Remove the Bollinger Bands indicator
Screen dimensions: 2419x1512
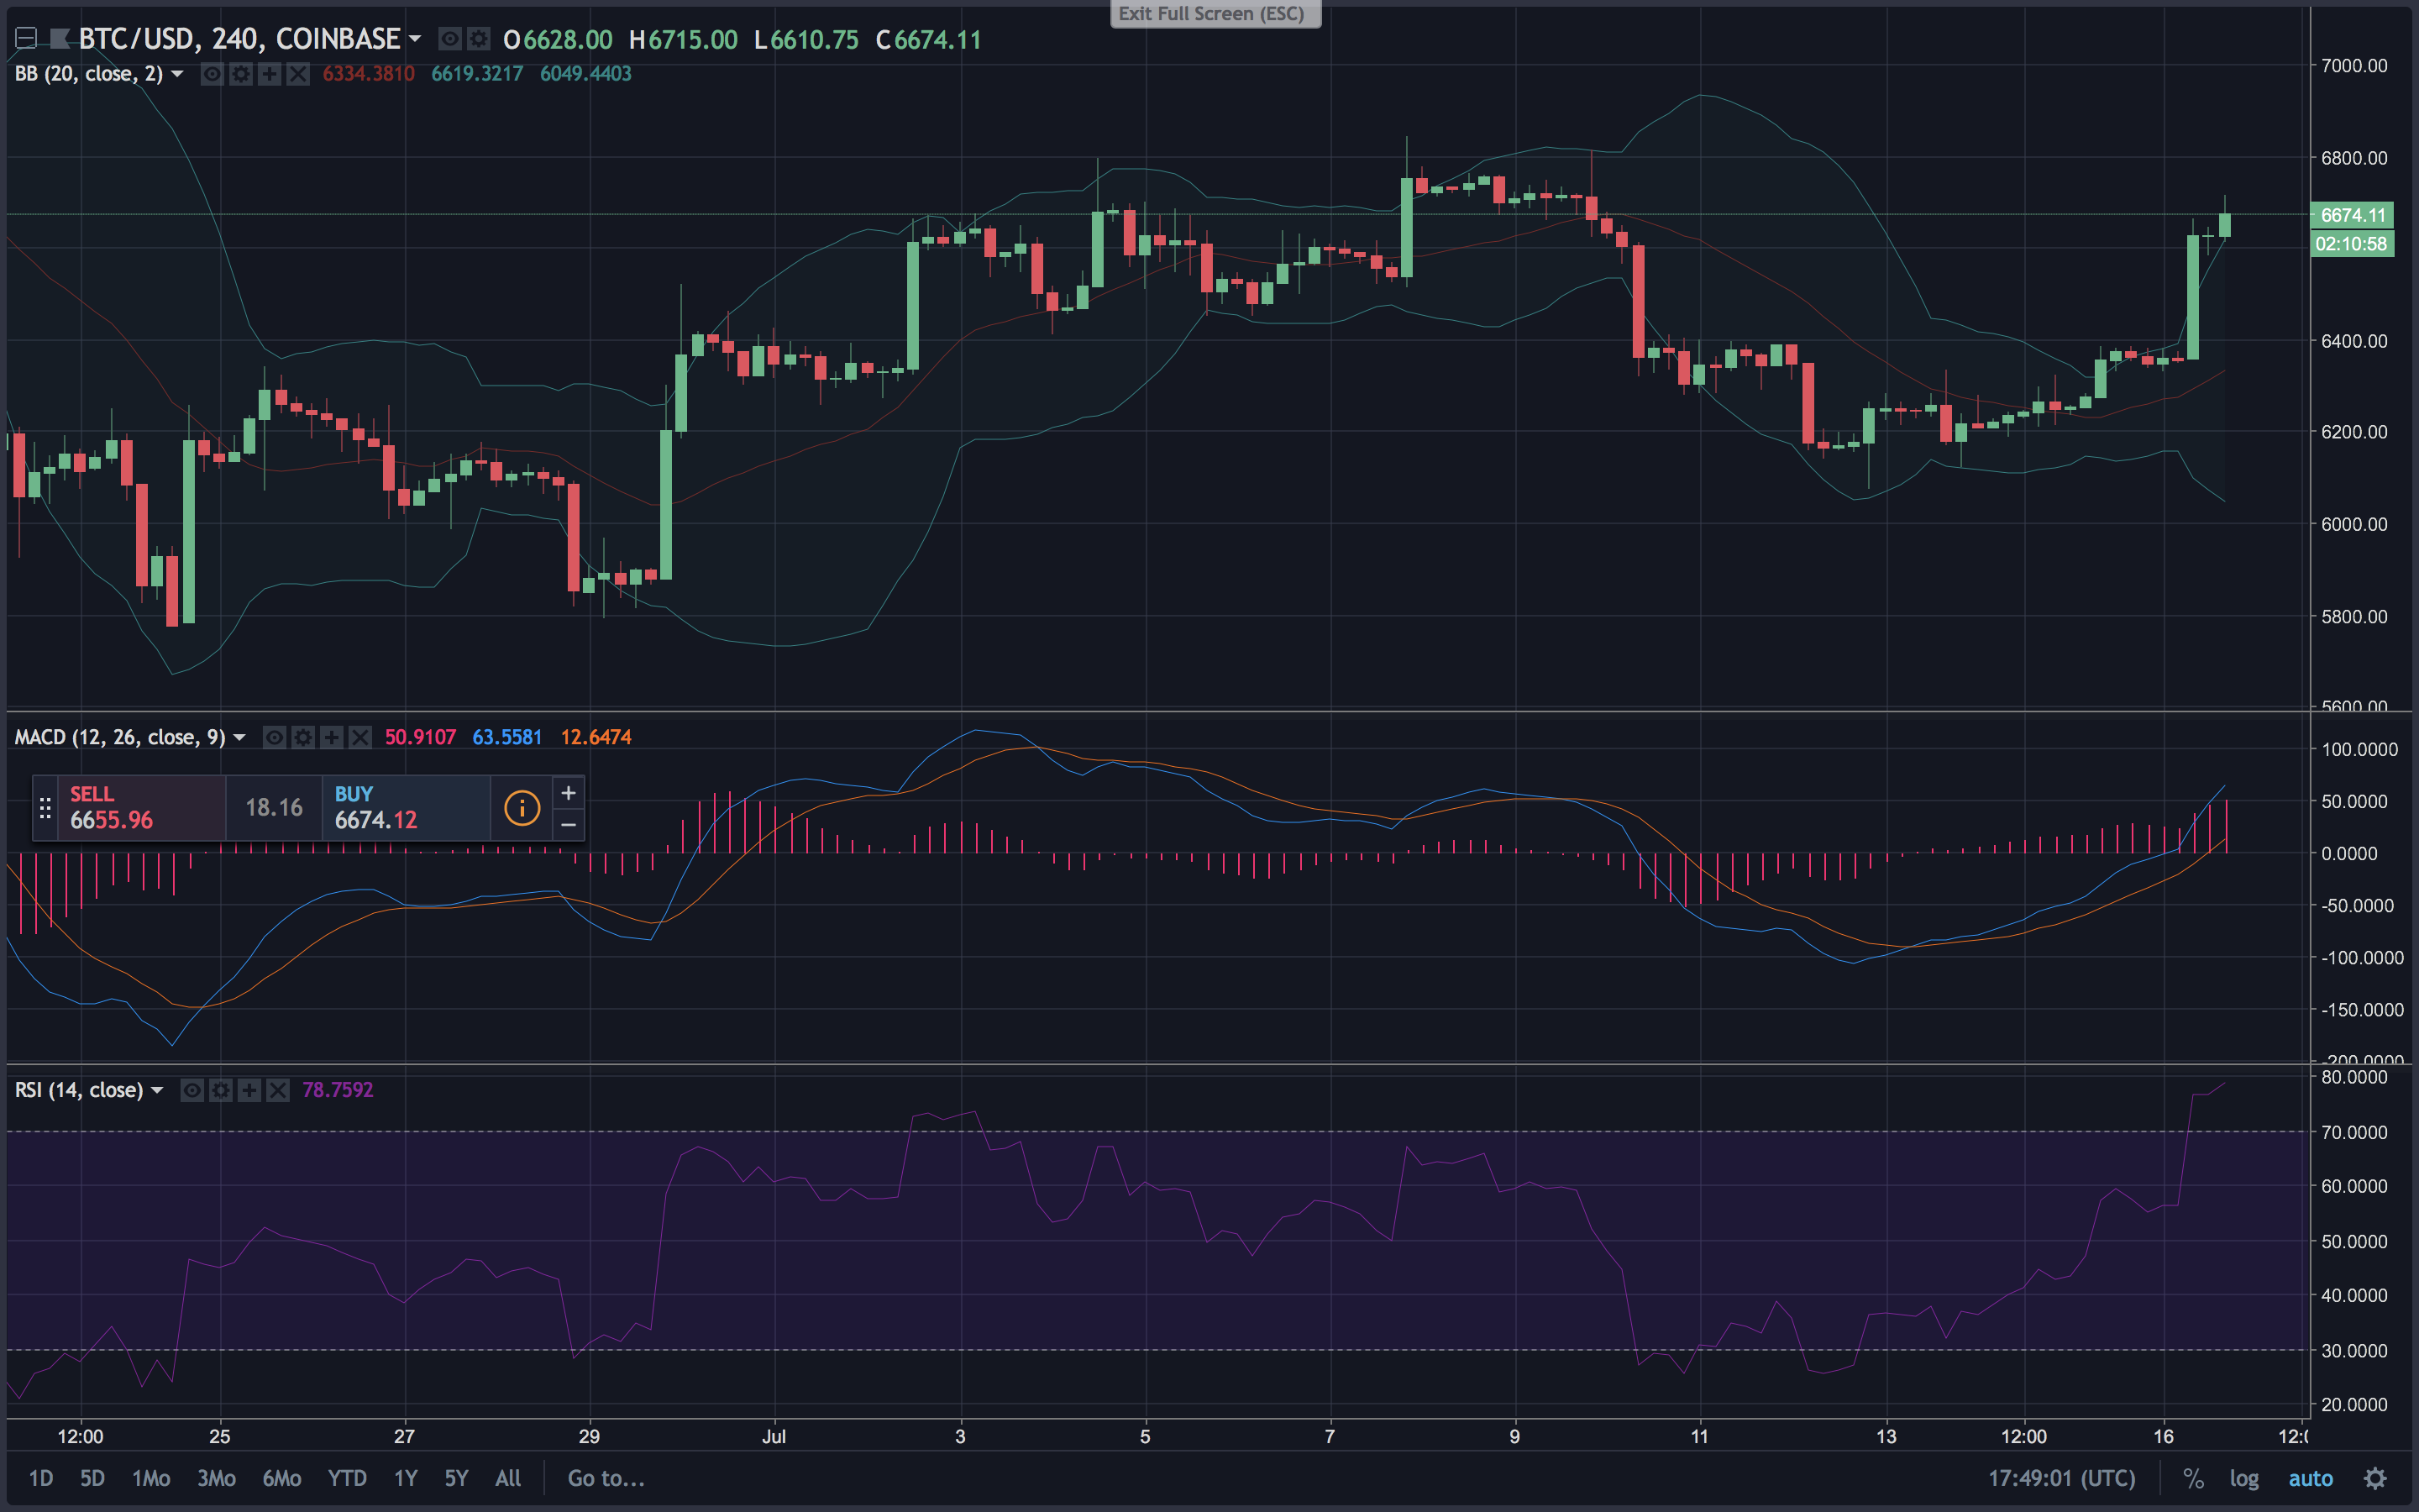298,74
